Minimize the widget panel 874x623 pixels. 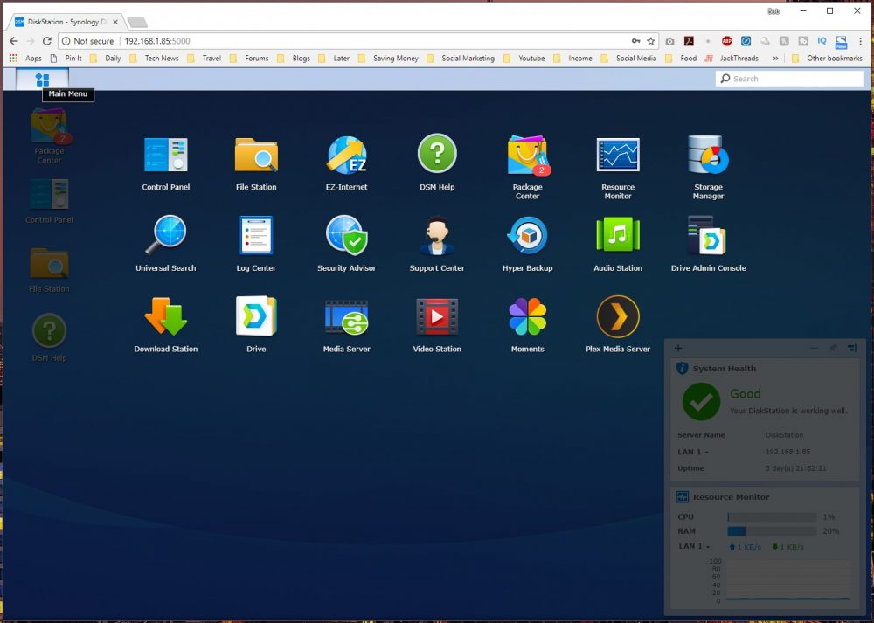pyautogui.click(x=814, y=349)
